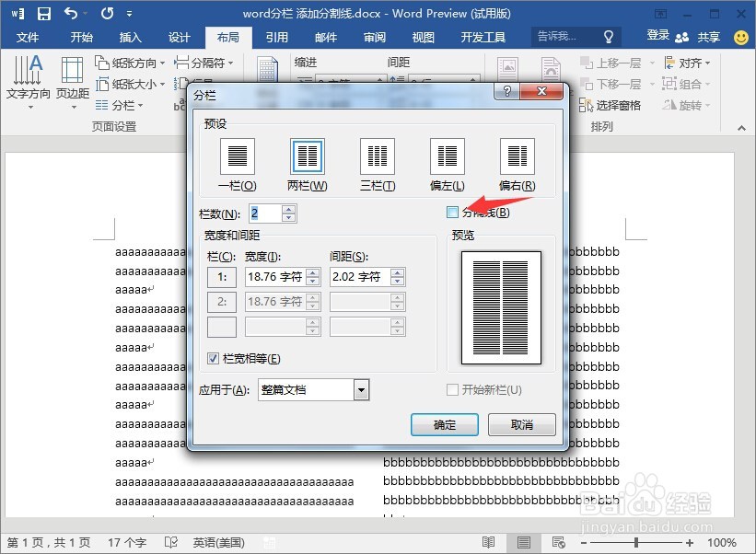Image resolution: width=756 pixels, height=554 pixels.
Task: Open the 对齐 align dropdown
Action: 687,63
